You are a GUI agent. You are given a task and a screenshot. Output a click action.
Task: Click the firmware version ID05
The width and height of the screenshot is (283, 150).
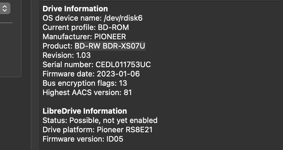click(115, 139)
